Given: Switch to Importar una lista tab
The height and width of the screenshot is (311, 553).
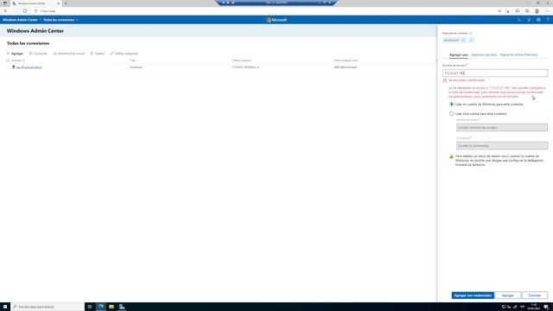Looking at the screenshot, I should (x=484, y=54).
